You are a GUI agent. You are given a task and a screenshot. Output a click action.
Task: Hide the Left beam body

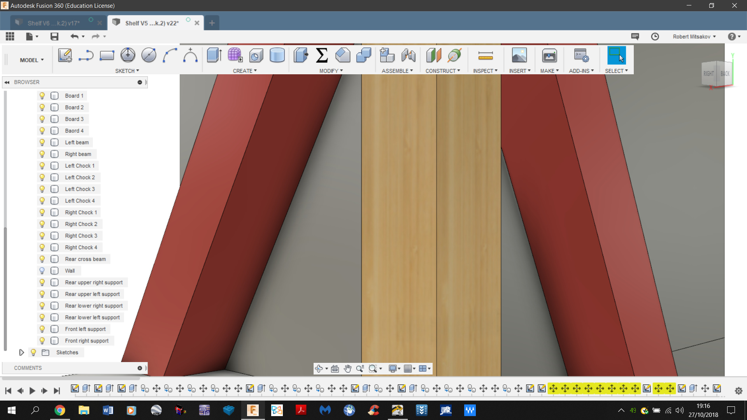(x=42, y=142)
